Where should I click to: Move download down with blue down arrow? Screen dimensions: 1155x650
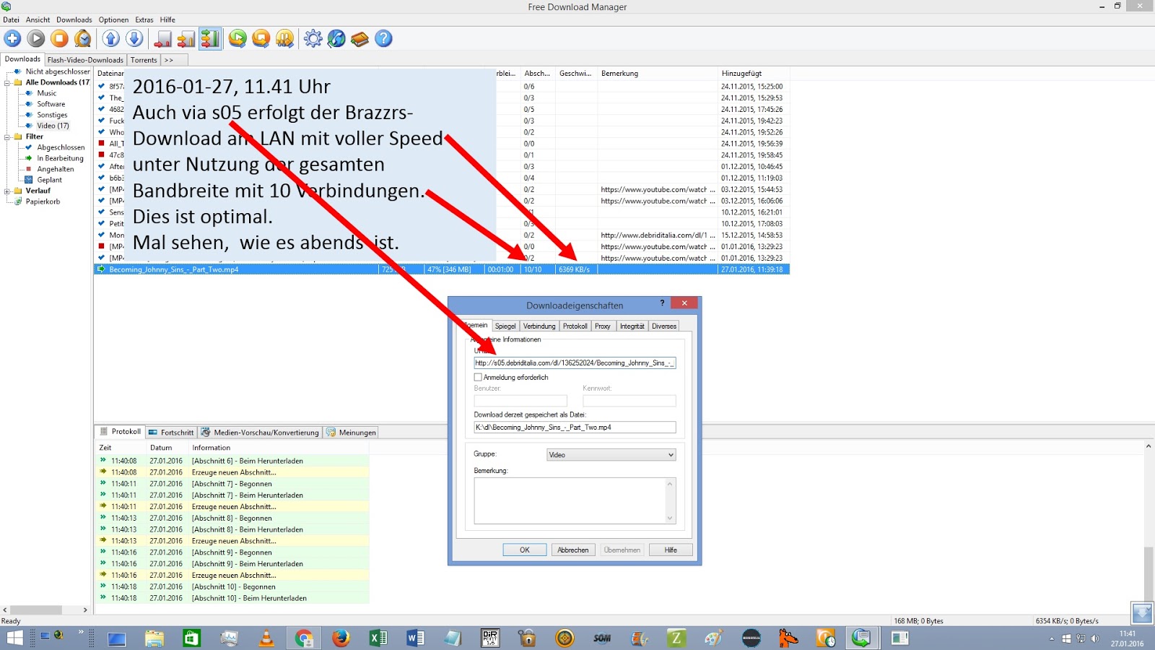(x=134, y=39)
